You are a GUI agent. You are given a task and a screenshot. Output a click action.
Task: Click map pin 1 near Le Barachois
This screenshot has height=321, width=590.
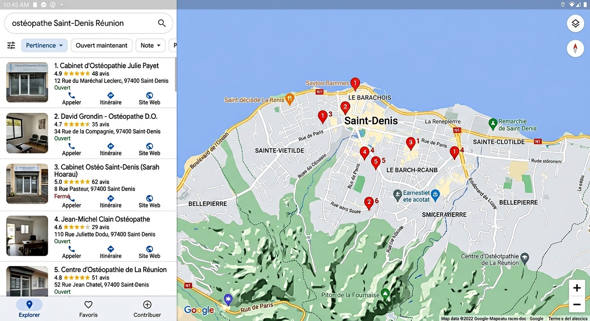[x=355, y=84]
